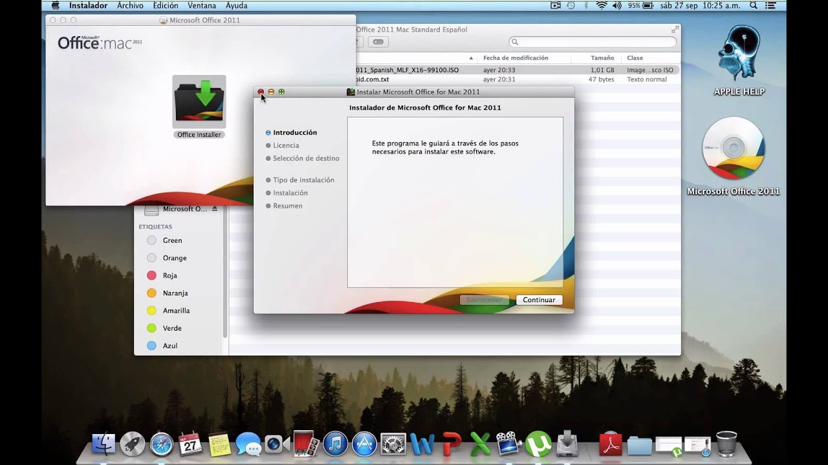Open the APPLE HELP desktop icon
The width and height of the screenshot is (828, 465).
point(739,54)
